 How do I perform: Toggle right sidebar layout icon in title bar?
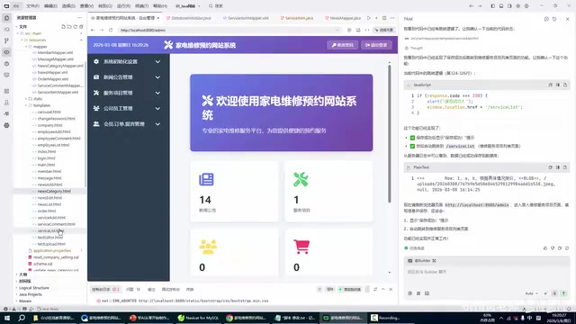point(509,6)
